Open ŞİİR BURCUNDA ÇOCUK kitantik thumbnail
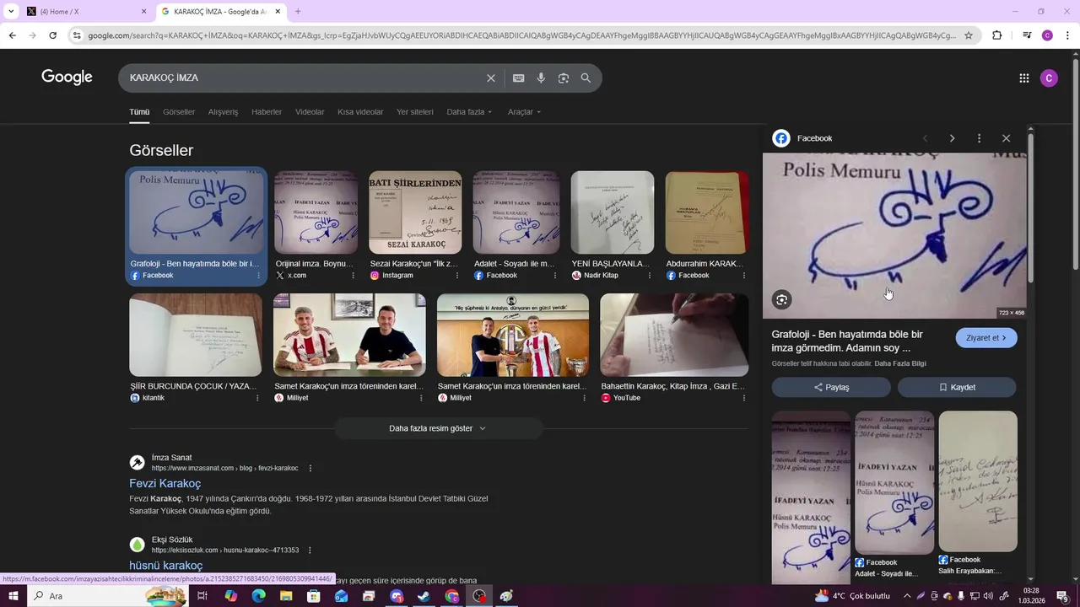Screen dimensions: 1080x607 click(196, 335)
